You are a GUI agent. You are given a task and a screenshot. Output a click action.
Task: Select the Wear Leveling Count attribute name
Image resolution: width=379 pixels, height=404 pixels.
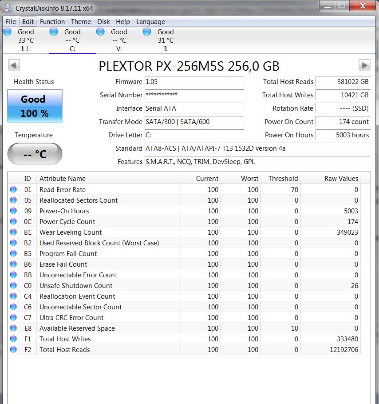[71, 232]
